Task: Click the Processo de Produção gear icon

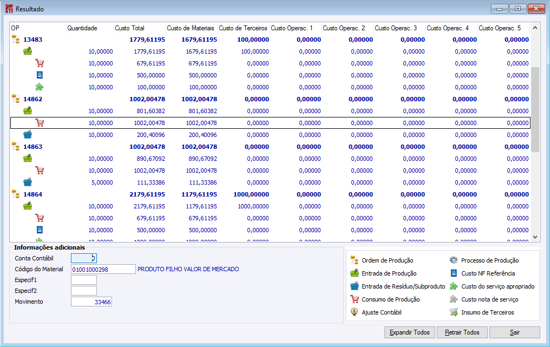Action: 454,260
